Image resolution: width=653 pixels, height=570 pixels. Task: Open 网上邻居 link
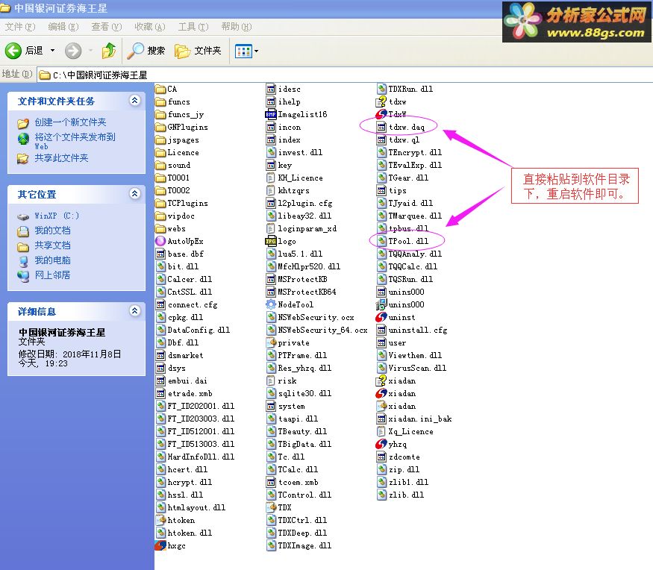[x=52, y=275]
